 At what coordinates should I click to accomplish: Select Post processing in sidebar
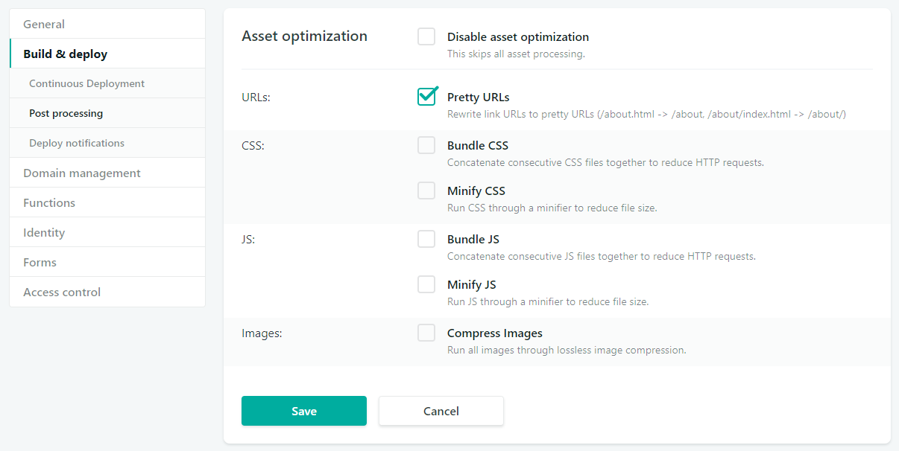66,113
